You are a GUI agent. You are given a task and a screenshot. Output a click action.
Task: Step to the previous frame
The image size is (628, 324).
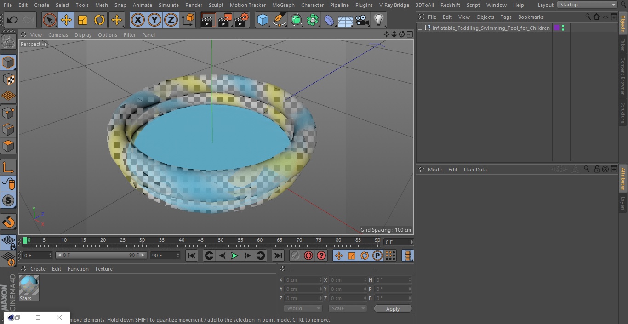click(x=222, y=256)
